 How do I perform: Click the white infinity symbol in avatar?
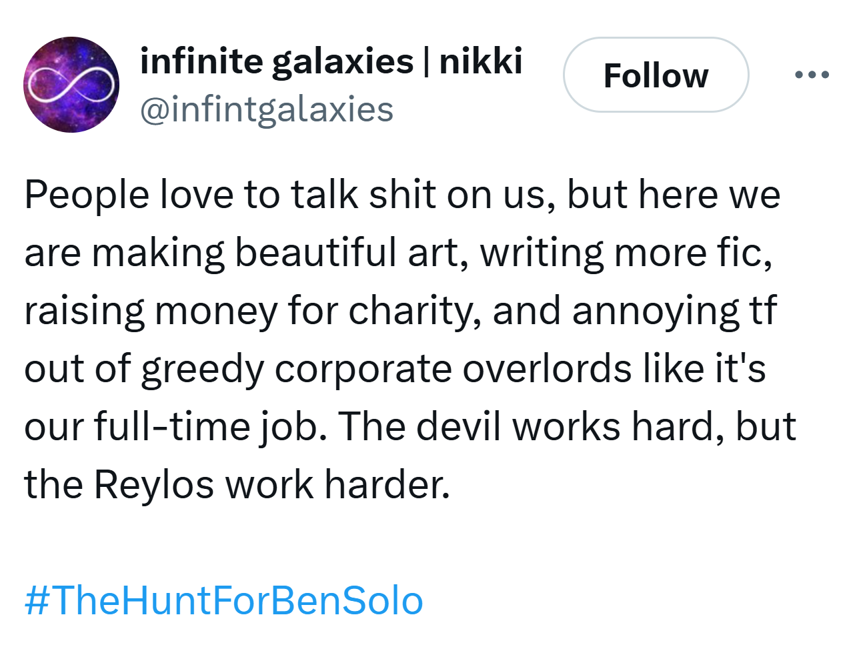71,85
